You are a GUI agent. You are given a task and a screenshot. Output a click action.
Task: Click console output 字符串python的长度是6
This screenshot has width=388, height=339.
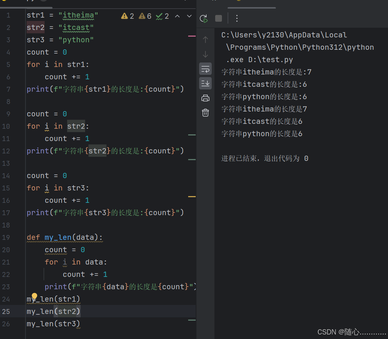pos(262,134)
